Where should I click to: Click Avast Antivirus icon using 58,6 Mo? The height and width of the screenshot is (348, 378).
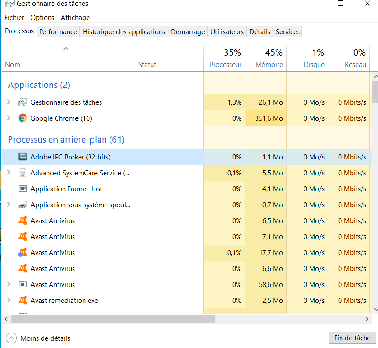[23, 285]
